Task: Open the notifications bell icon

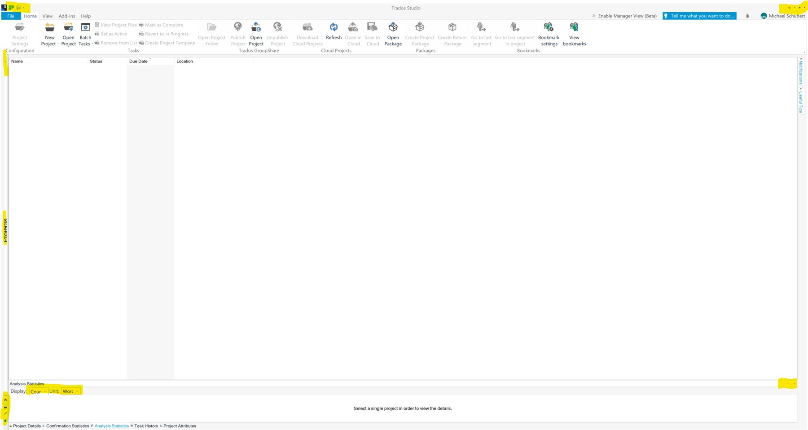Action: click(747, 16)
